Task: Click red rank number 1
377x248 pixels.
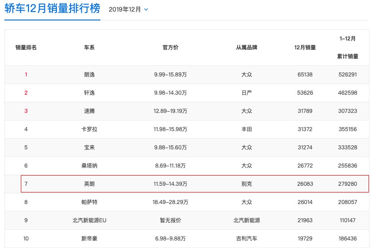Action: 26,75
